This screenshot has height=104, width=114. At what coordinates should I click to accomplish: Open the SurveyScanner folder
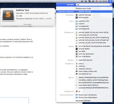point(84,26)
